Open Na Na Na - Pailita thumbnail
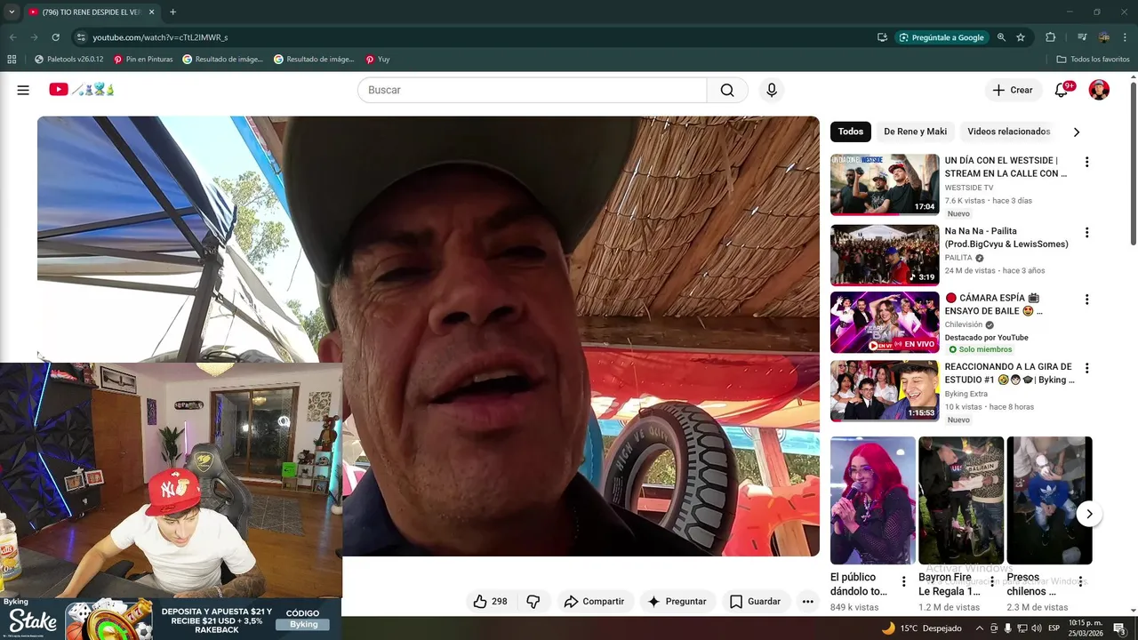Screen dimensions: 1138x640 885,255
